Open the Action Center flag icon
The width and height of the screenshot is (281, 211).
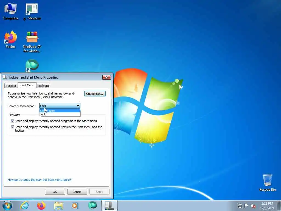coord(247,206)
